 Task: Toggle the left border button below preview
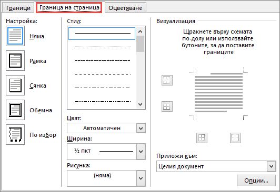[202, 138]
